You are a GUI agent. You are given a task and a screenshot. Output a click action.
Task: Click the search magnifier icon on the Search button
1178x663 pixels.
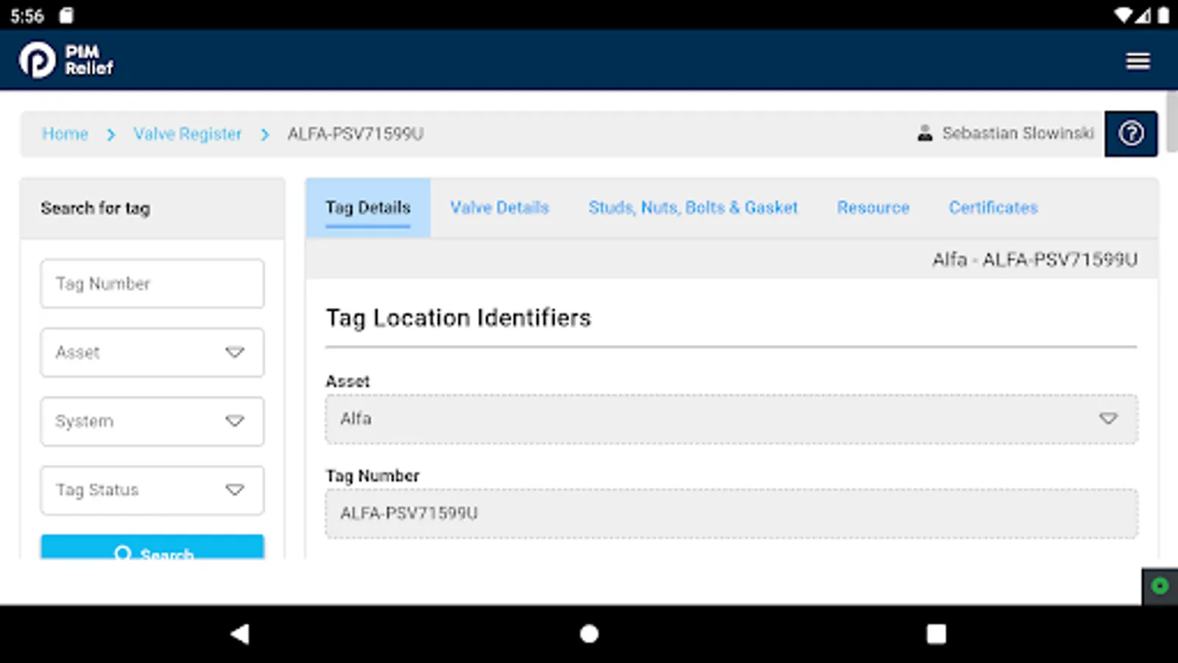(x=123, y=554)
